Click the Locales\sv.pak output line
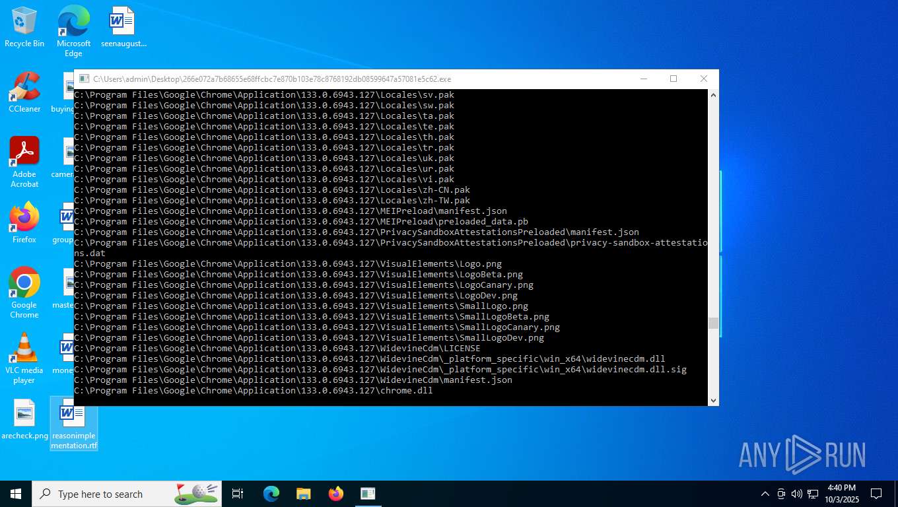 pyautogui.click(x=264, y=95)
